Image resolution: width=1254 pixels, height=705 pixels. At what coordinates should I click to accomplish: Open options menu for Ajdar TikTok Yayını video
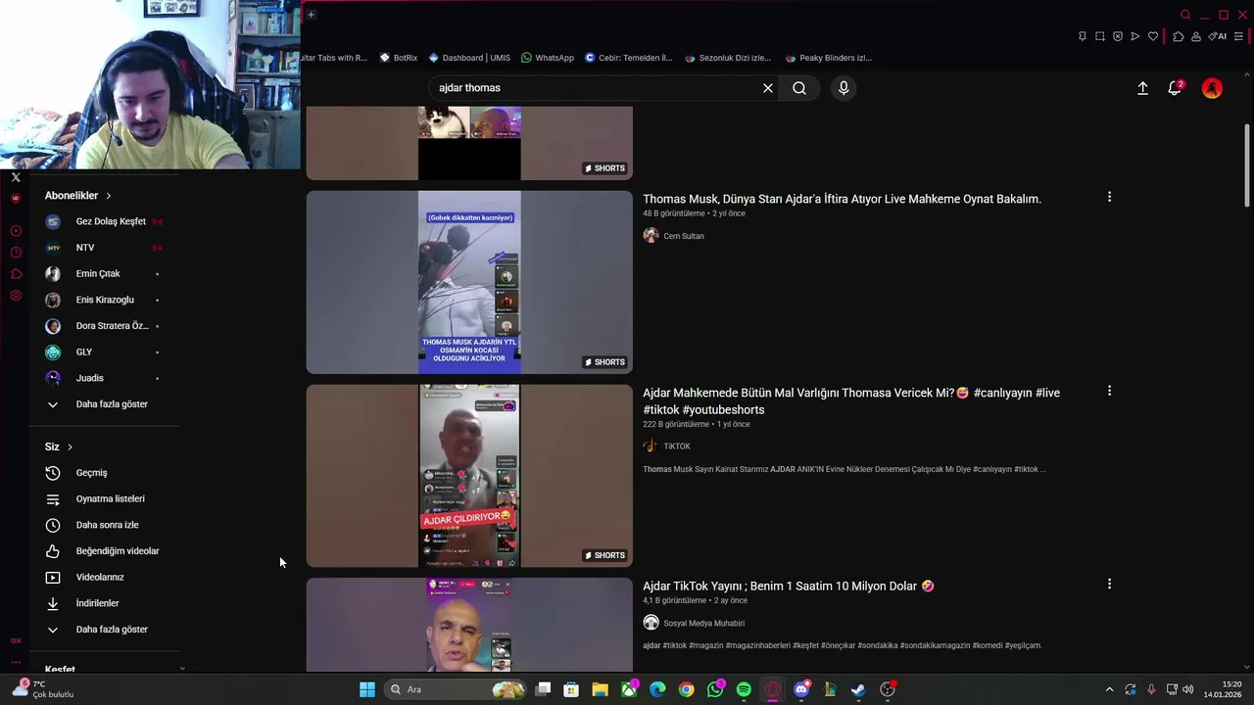1109,584
